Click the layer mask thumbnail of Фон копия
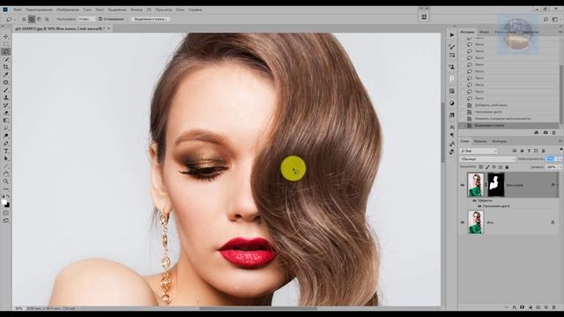 495,185
